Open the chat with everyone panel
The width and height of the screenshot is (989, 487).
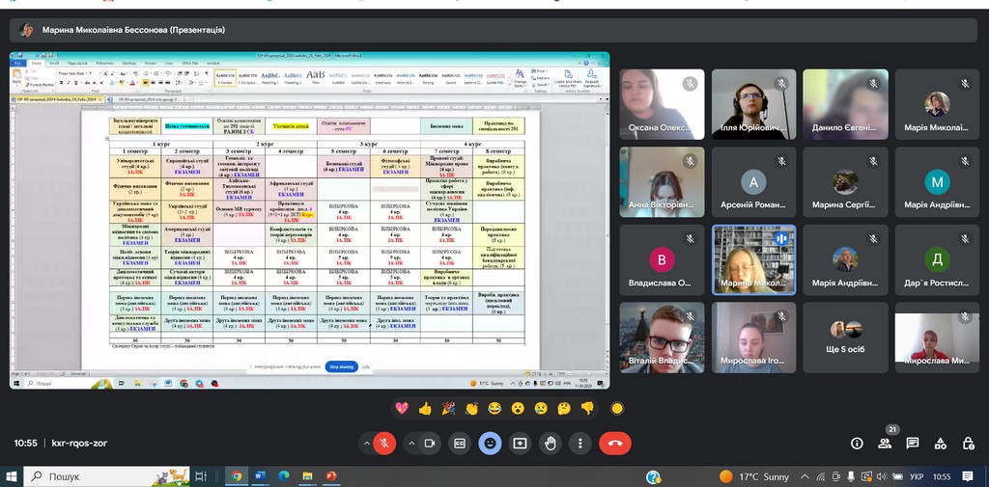point(913,443)
